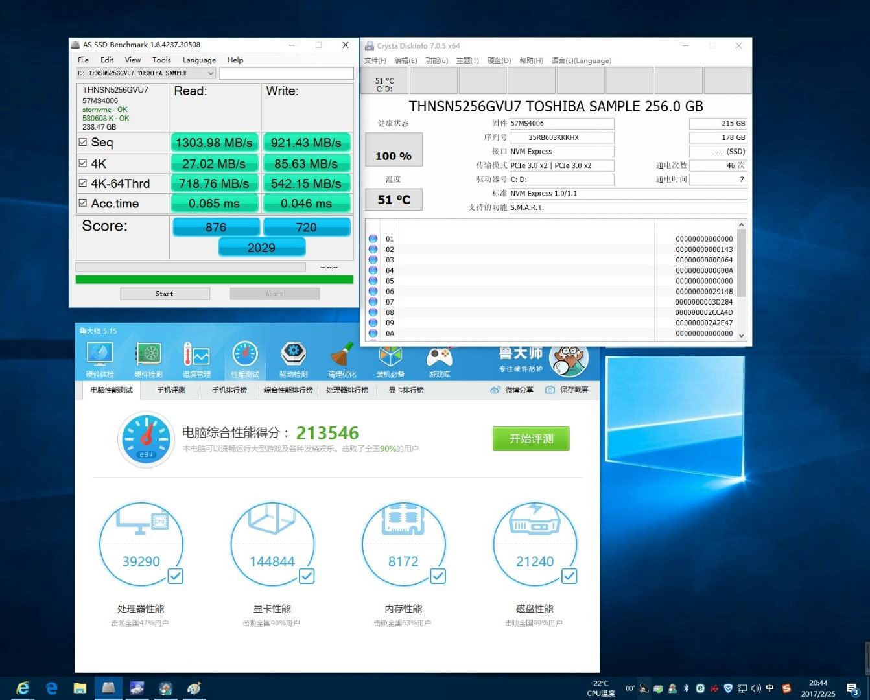Viewport: 870px width, 700px height.
Task: Click the 磁盘性能 disk score circle icon
Action: (x=535, y=543)
